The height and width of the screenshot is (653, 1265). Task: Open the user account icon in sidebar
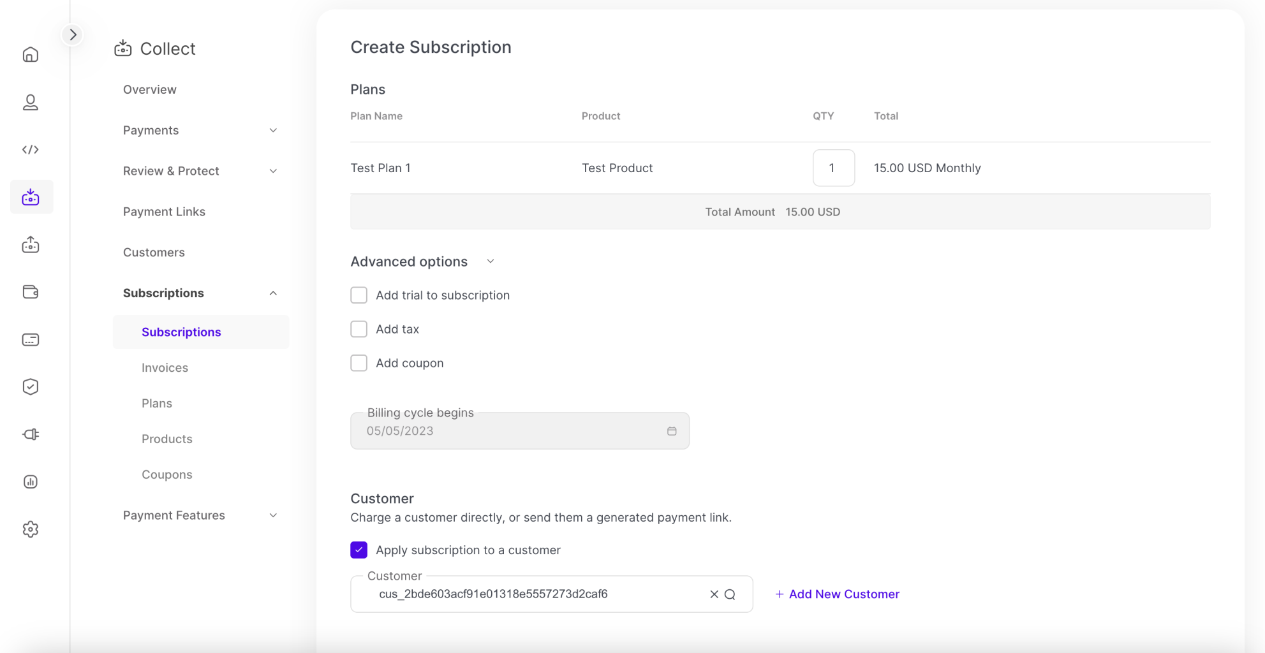click(x=31, y=102)
